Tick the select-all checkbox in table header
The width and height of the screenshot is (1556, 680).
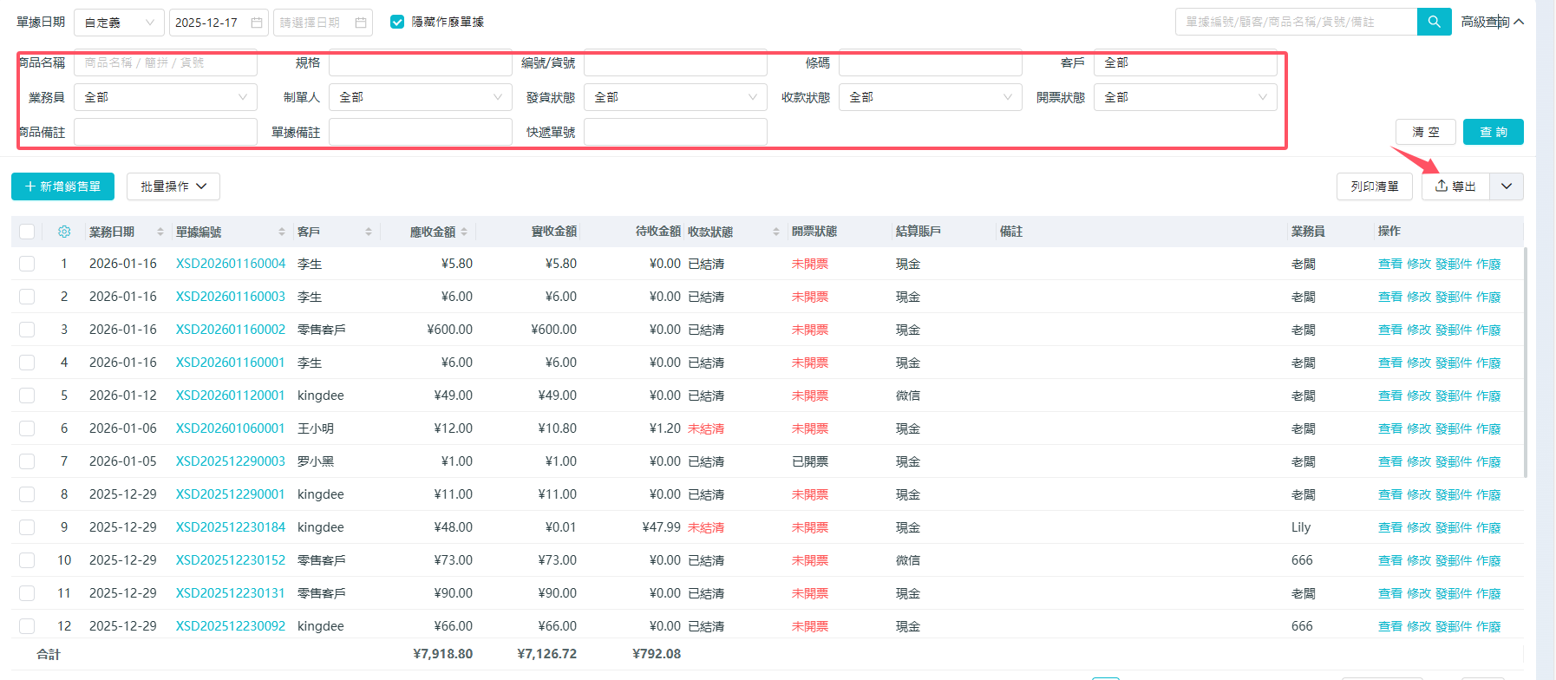click(27, 232)
